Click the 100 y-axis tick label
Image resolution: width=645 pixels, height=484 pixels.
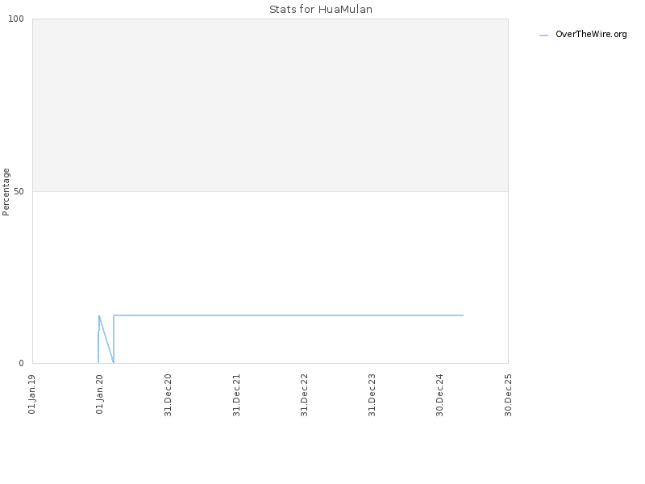tap(16, 19)
